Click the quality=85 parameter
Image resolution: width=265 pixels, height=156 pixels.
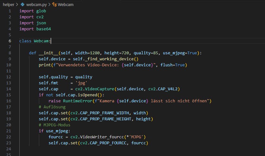[x=146, y=53]
